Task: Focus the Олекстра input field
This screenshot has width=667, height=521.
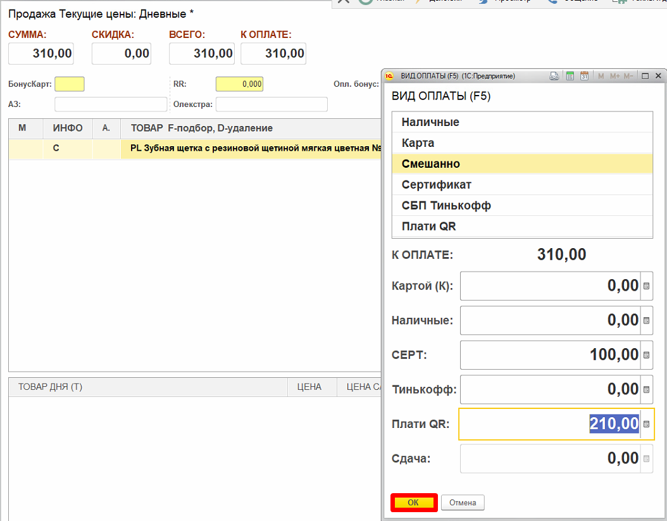Action: (271, 104)
